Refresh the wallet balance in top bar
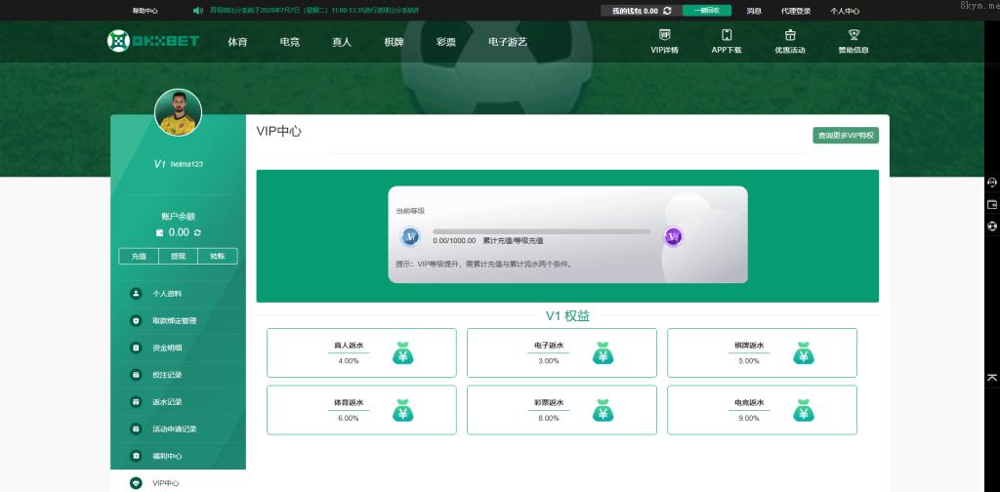1000x492 pixels. point(667,11)
